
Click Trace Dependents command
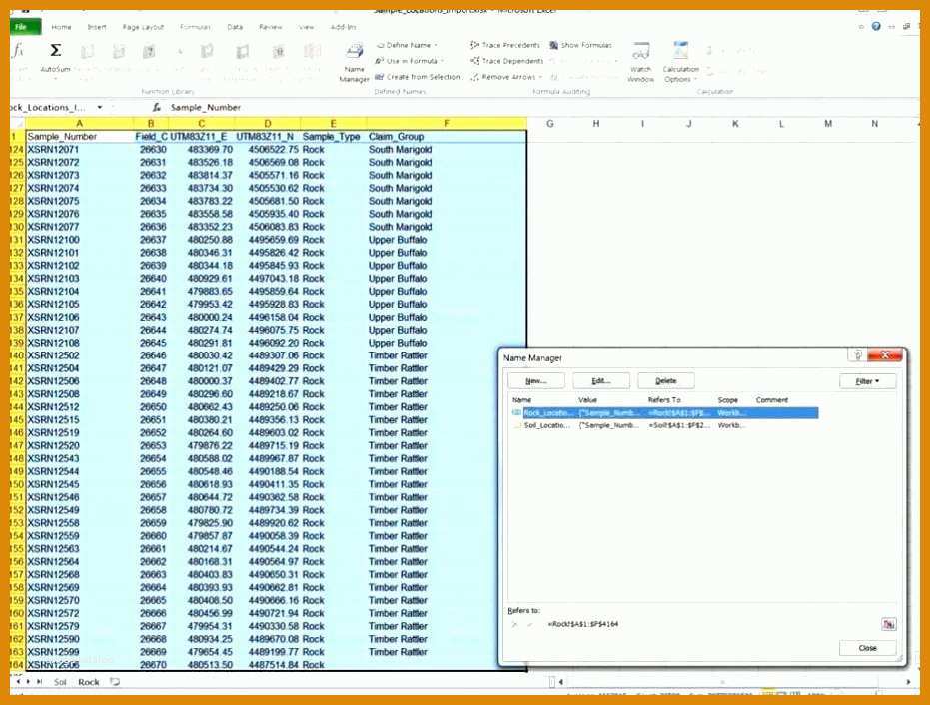click(507, 61)
